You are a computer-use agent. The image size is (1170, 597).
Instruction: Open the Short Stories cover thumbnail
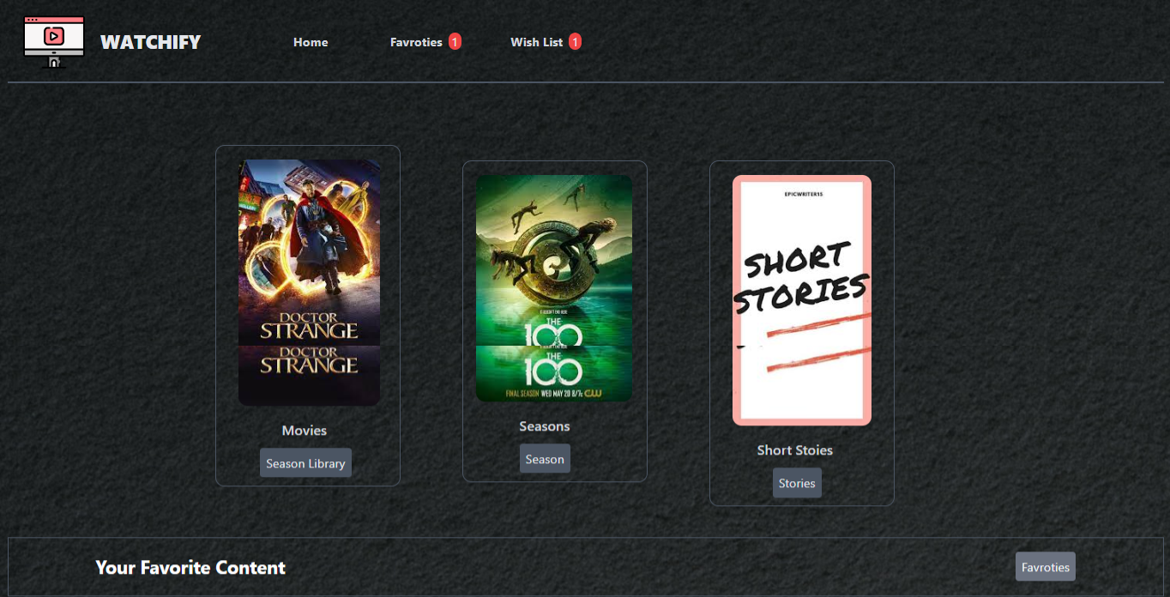click(x=802, y=300)
